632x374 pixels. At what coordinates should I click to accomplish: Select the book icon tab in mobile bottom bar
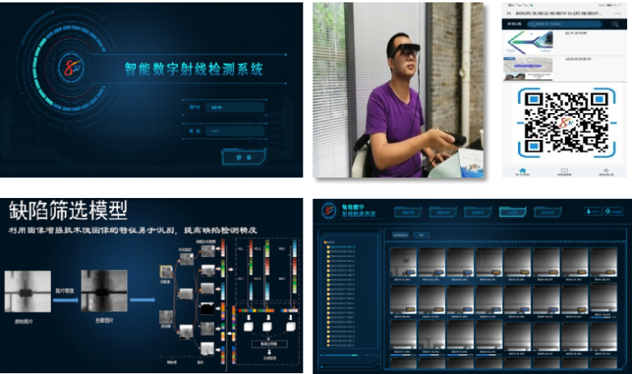pyautogui.click(x=564, y=172)
